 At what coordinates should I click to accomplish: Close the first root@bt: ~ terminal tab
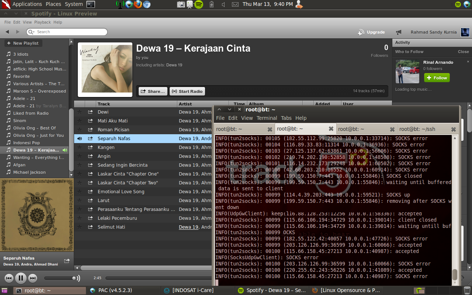tap(270, 129)
